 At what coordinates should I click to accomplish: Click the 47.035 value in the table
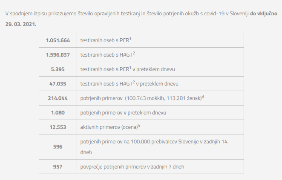[58, 84]
